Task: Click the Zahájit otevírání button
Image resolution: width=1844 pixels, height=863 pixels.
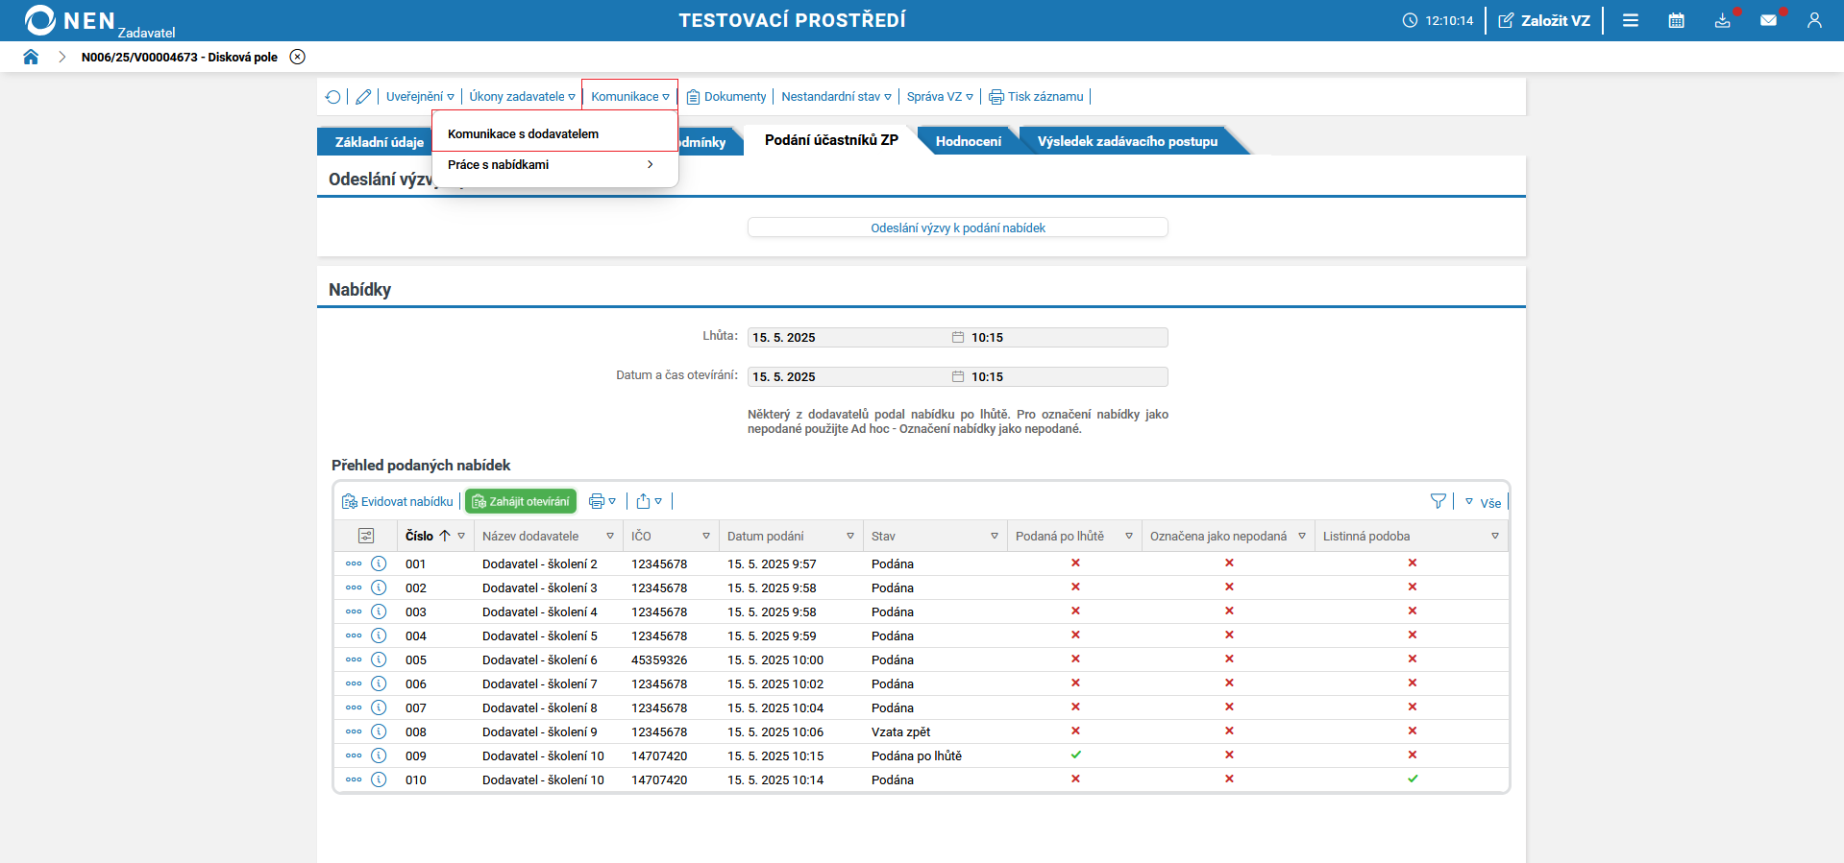Action: tap(521, 501)
